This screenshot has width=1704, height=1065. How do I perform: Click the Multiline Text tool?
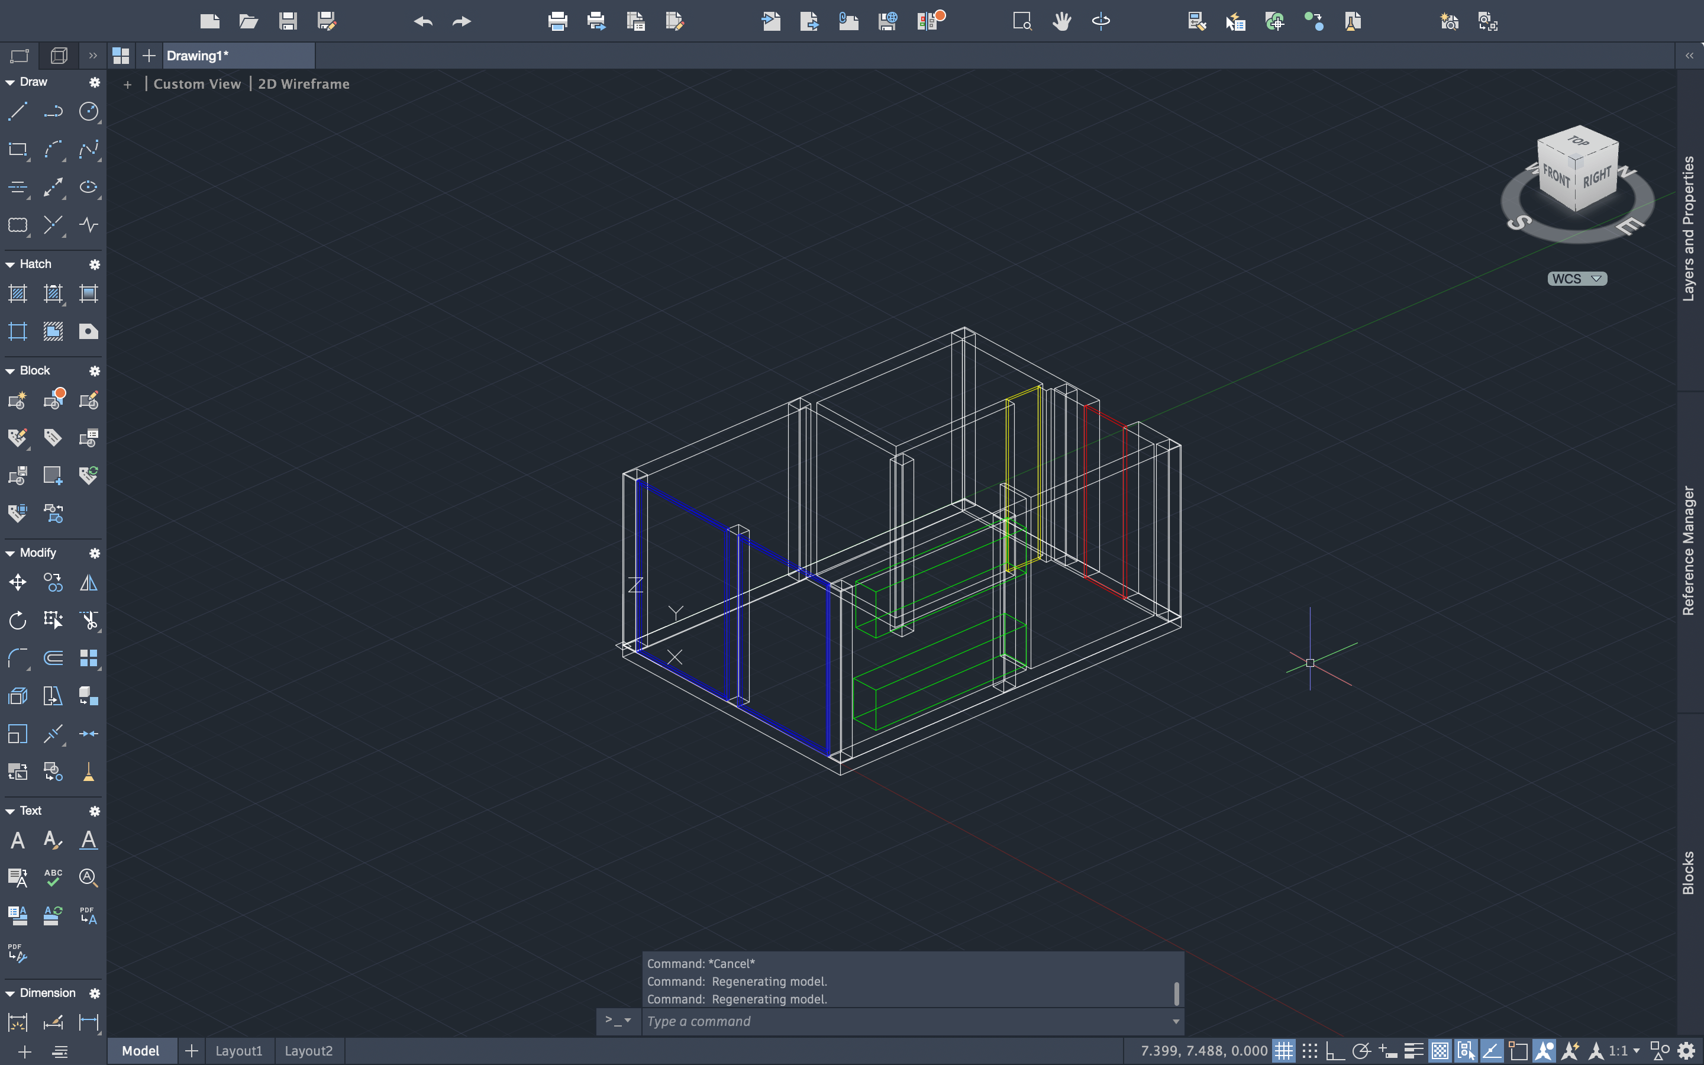[x=18, y=840]
